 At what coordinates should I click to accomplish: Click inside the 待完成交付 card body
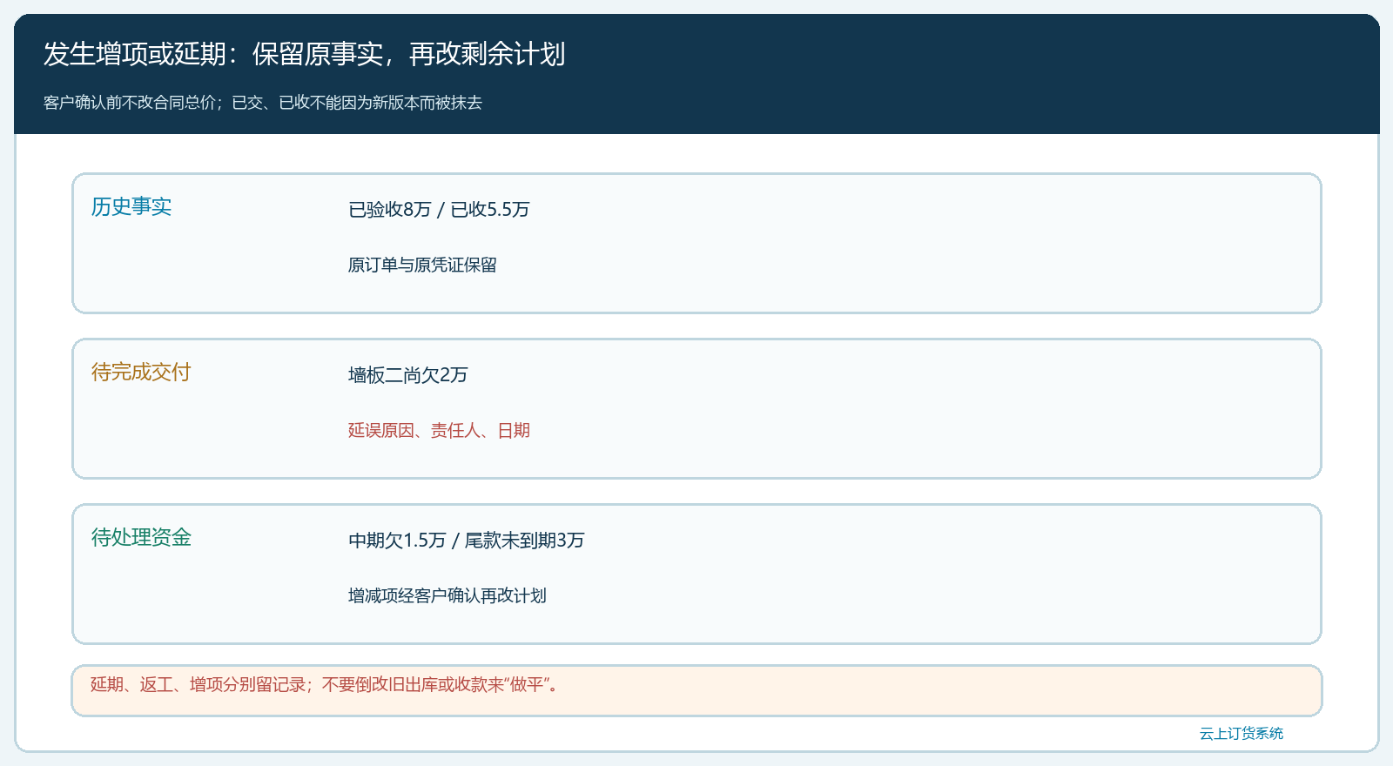[x=696, y=408]
